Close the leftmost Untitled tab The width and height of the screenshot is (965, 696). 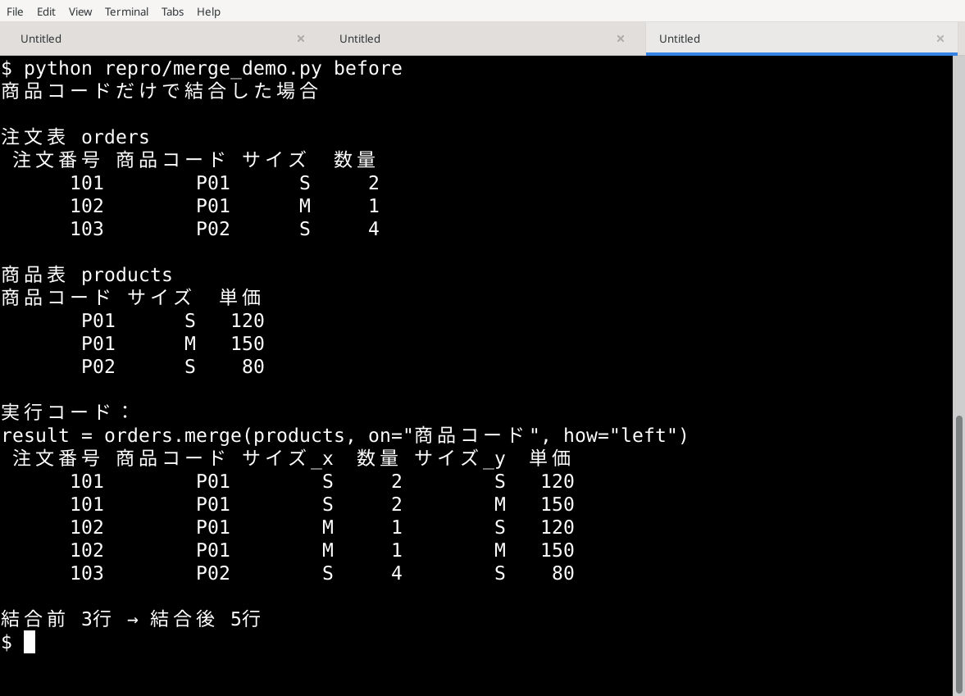tap(301, 39)
